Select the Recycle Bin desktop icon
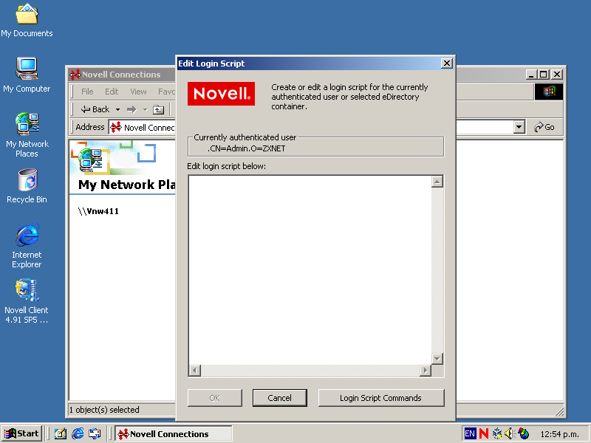591x443 pixels. [x=27, y=187]
